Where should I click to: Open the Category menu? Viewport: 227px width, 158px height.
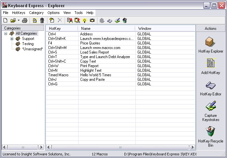click(x=36, y=13)
